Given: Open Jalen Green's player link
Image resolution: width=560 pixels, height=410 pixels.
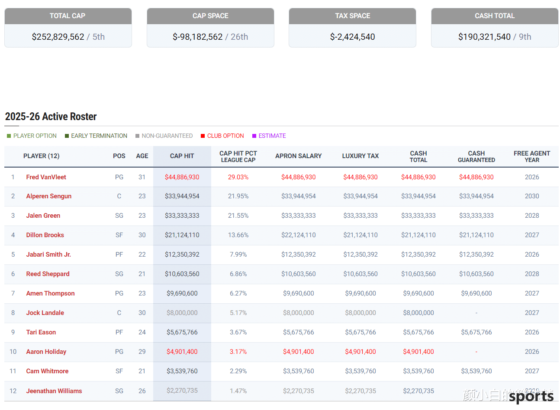Looking at the screenshot, I should coord(43,216).
